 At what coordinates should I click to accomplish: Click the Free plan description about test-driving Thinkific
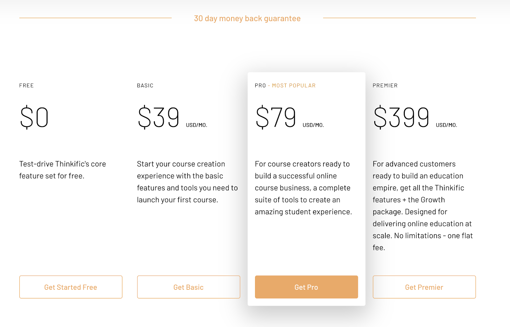[x=62, y=170]
